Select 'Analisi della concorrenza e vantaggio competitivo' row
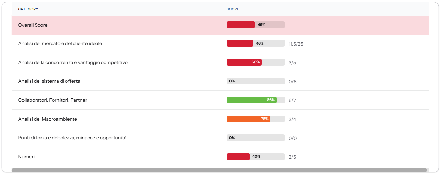442x174 pixels. [x=73, y=62]
